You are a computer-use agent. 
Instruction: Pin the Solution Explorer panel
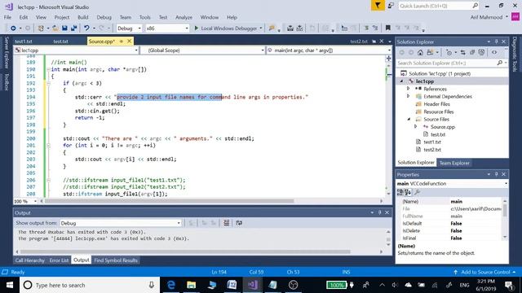point(496,42)
